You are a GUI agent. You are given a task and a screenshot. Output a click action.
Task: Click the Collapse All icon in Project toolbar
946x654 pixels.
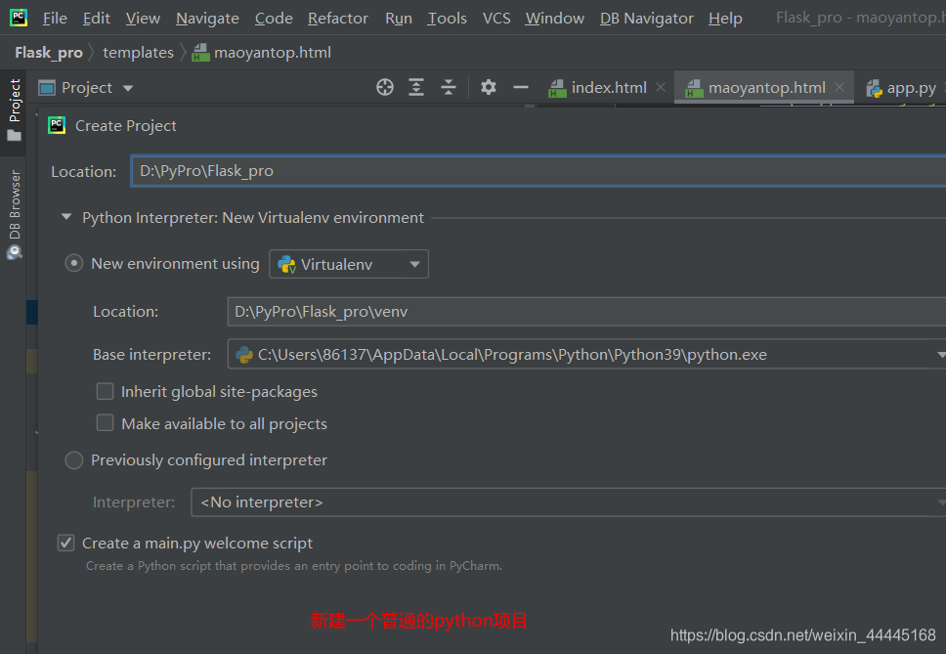point(449,87)
